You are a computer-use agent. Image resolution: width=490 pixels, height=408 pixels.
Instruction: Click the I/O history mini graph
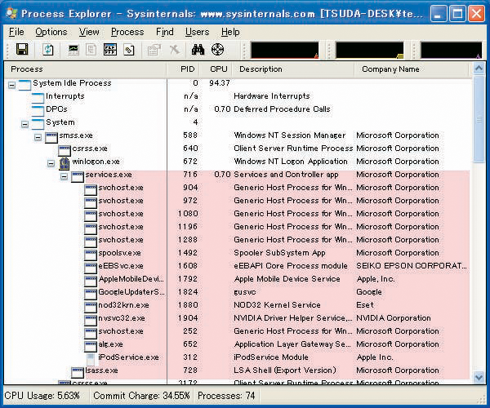click(x=452, y=51)
